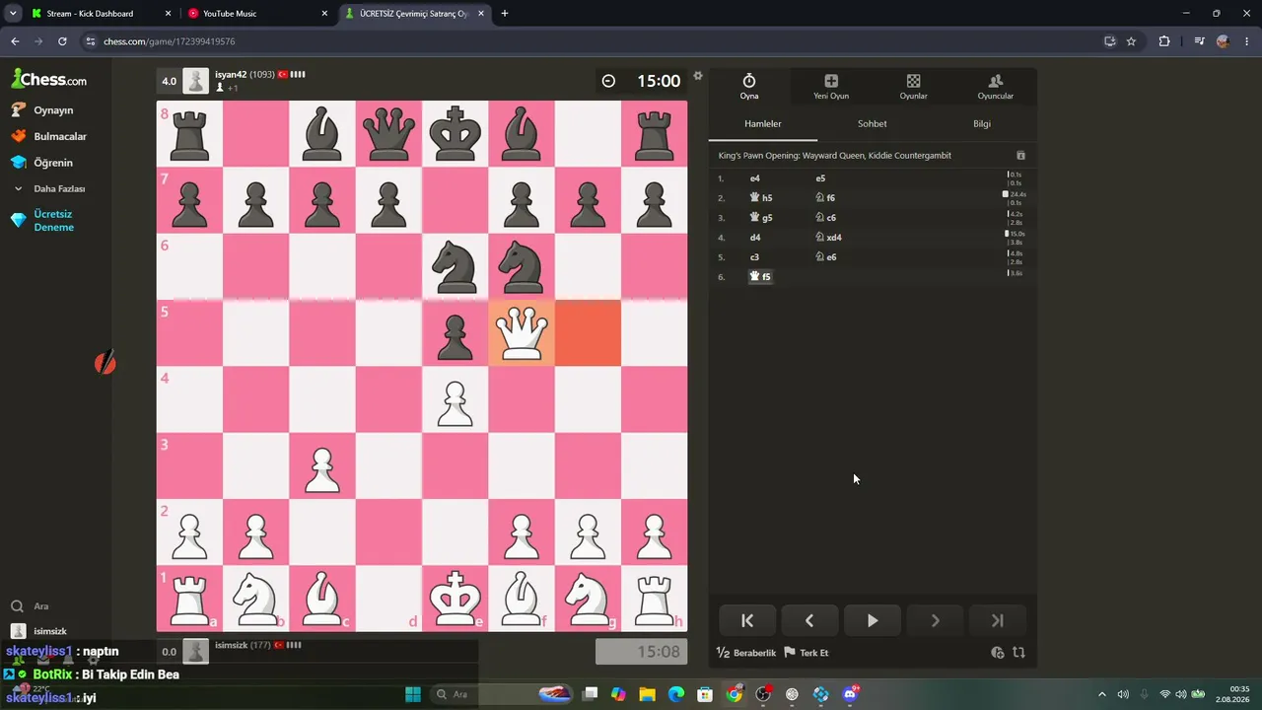Viewport: 1262px width, 710px height.
Task: Select knight move c6 in move list
Action: click(826, 218)
